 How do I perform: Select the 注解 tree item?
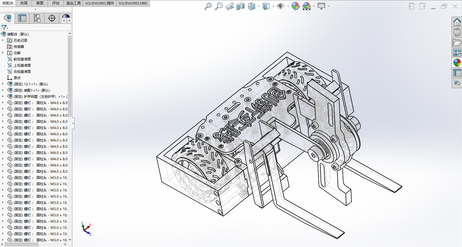pos(14,53)
